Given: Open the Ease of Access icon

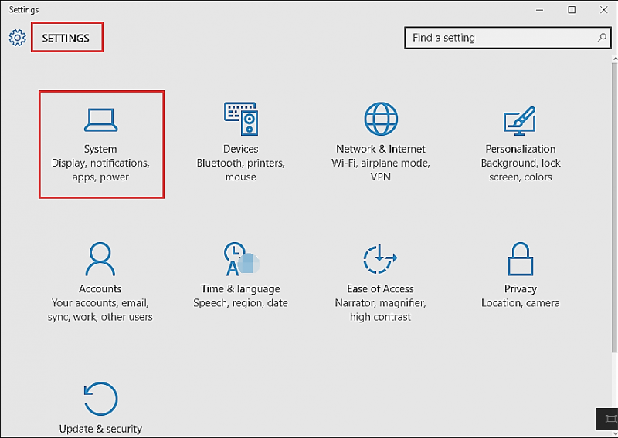Looking at the screenshot, I should click(380, 258).
